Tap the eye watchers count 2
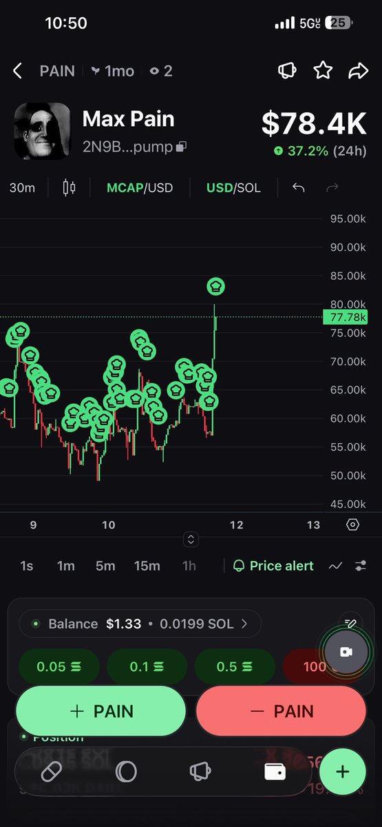 161,71
